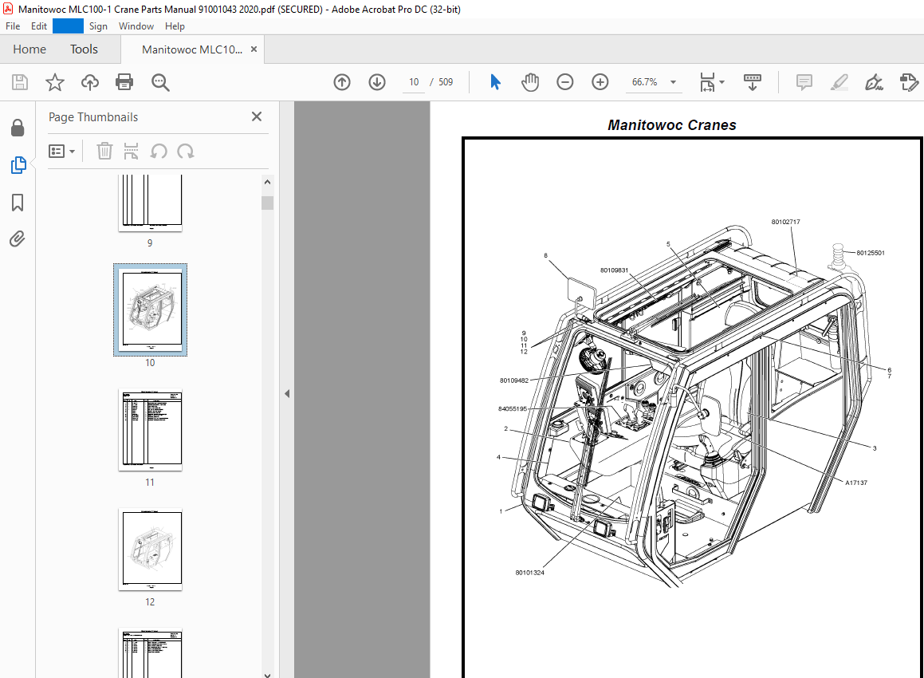Choose the Selection arrow tool

495,82
